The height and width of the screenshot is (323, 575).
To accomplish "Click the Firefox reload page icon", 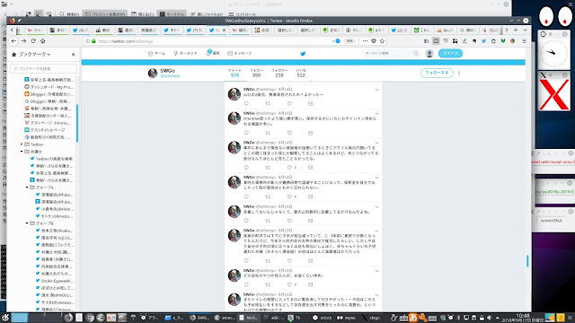I will click(33, 41).
